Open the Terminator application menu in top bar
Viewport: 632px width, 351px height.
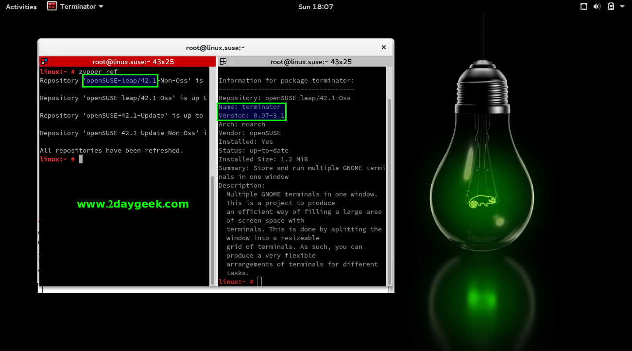75,6
